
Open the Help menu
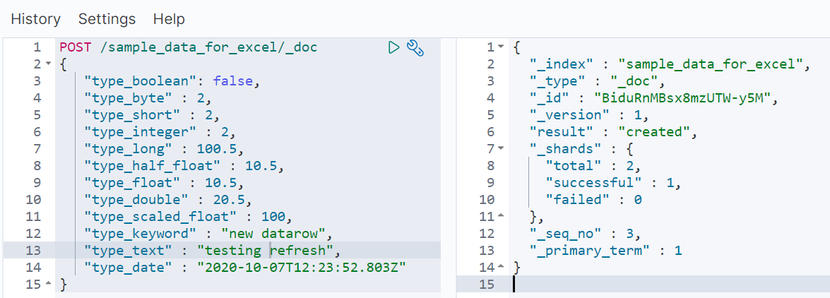(x=169, y=20)
